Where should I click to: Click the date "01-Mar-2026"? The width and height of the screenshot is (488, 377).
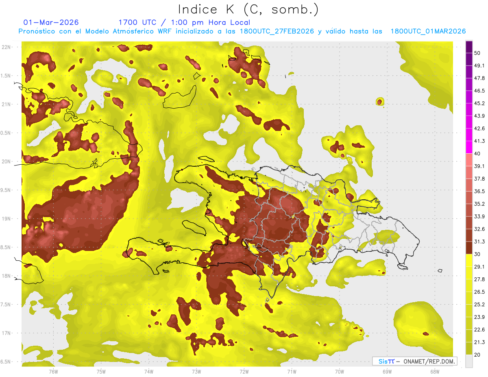tap(51, 22)
